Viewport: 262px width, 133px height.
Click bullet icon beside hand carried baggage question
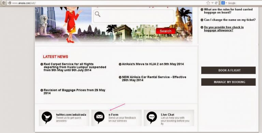pos(202,10)
